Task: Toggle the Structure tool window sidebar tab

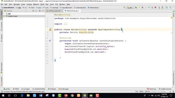Action: (1, 26)
